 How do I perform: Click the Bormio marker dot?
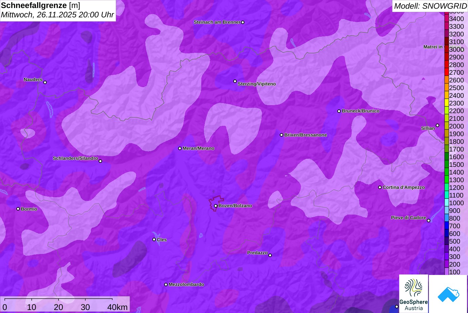click(18, 209)
